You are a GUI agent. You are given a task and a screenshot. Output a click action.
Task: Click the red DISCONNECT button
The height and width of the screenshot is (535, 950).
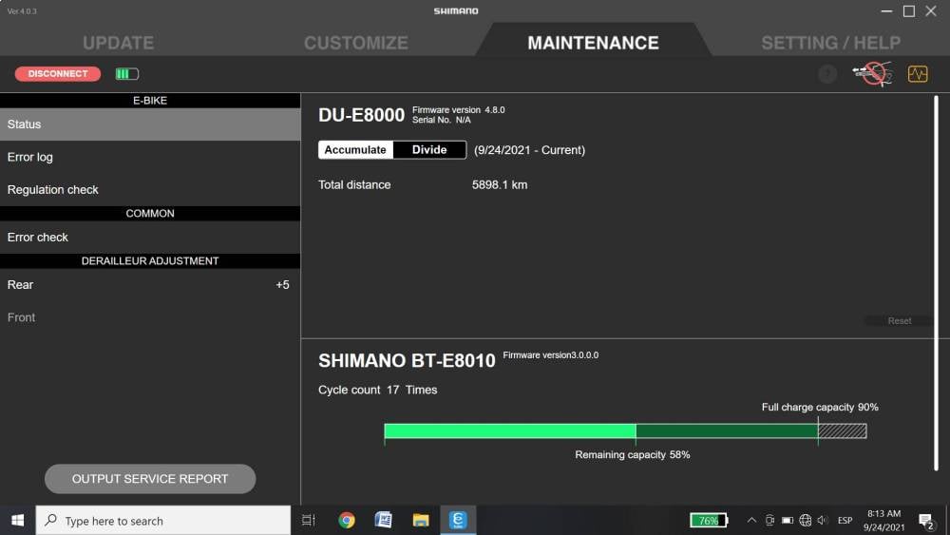[x=58, y=74]
